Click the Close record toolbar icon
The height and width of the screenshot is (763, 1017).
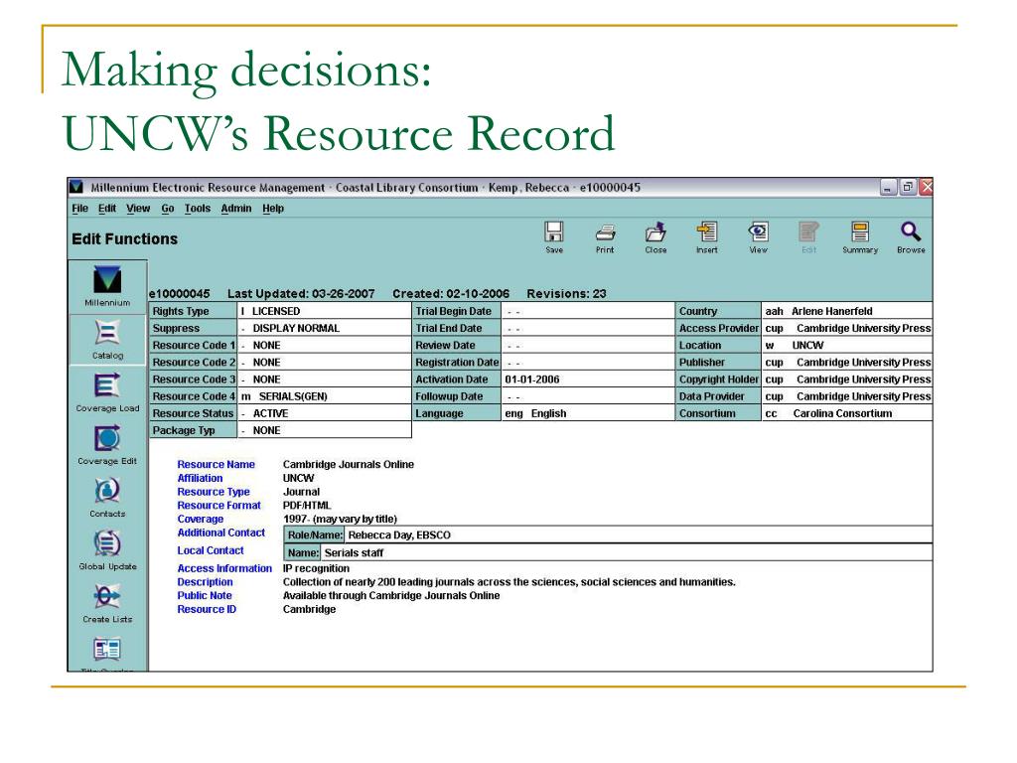coord(655,236)
